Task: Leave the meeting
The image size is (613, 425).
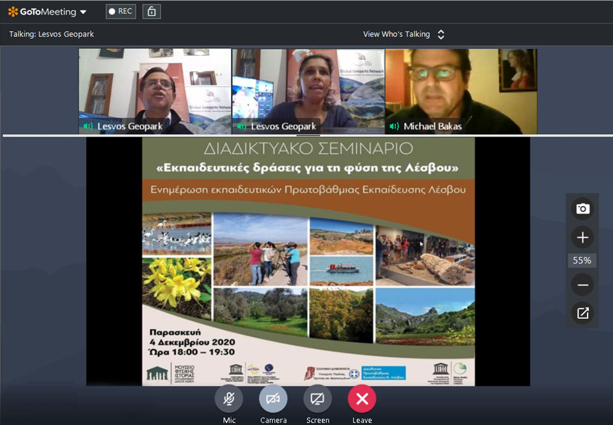Action: click(362, 399)
